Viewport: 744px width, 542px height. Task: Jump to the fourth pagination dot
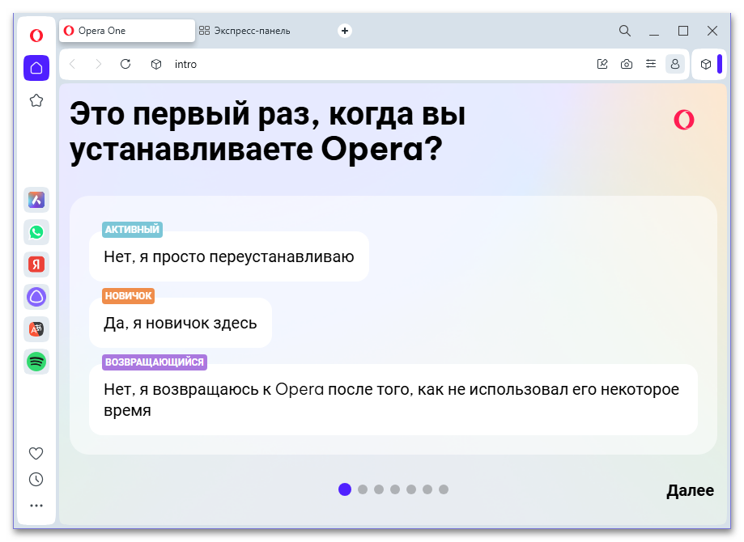395,489
